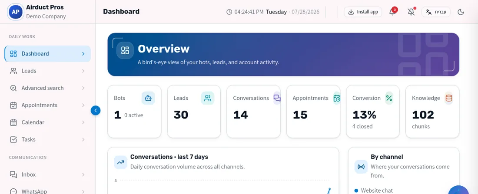This screenshot has width=478, height=194.
Task: Click the Leads people icon in stat card
Action: (208, 98)
